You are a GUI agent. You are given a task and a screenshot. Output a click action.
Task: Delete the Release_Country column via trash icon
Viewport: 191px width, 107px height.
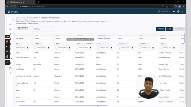click(111, 48)
